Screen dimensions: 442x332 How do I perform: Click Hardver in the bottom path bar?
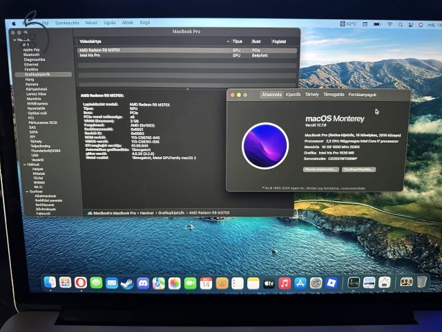click(x=147, y=213)
